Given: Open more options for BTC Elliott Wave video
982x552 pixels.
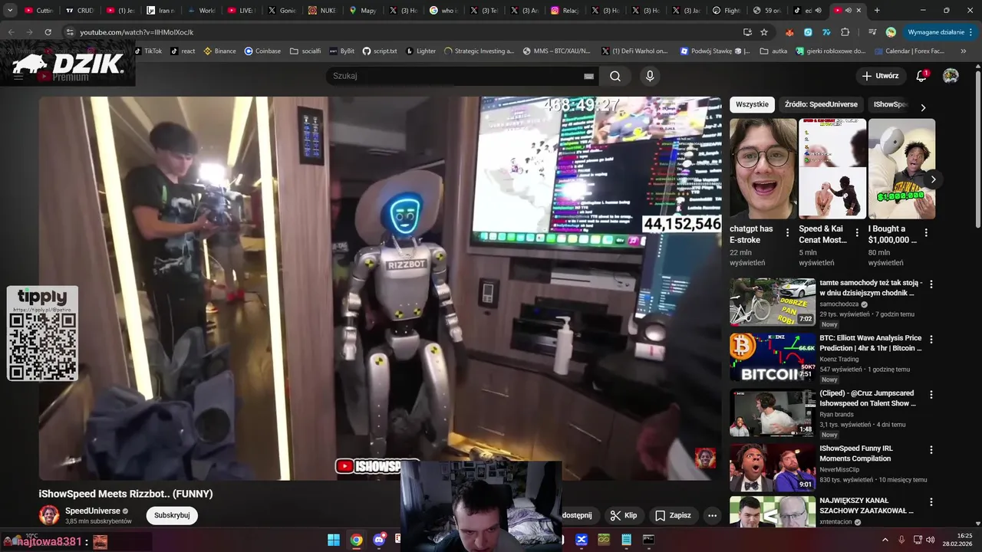Looking at the screenshot, I should coord(931,339).
